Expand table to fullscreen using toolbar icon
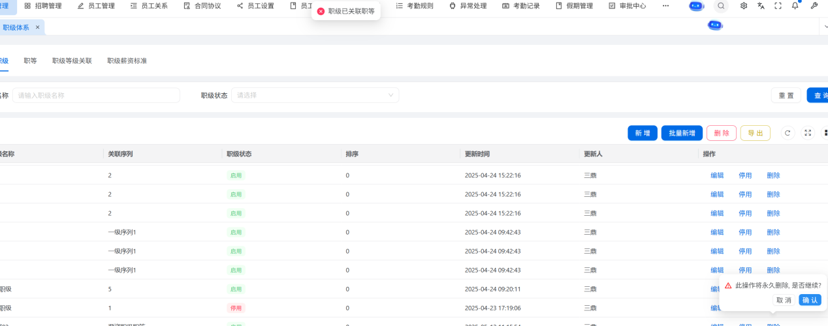The width and height of the screenshot is (828, 326). point(808,133)
